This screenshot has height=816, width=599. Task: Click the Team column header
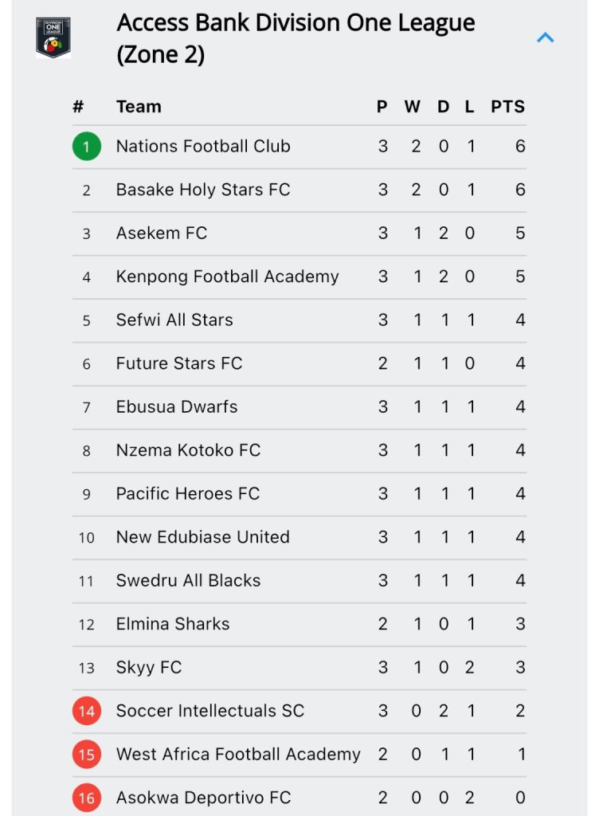139,107
